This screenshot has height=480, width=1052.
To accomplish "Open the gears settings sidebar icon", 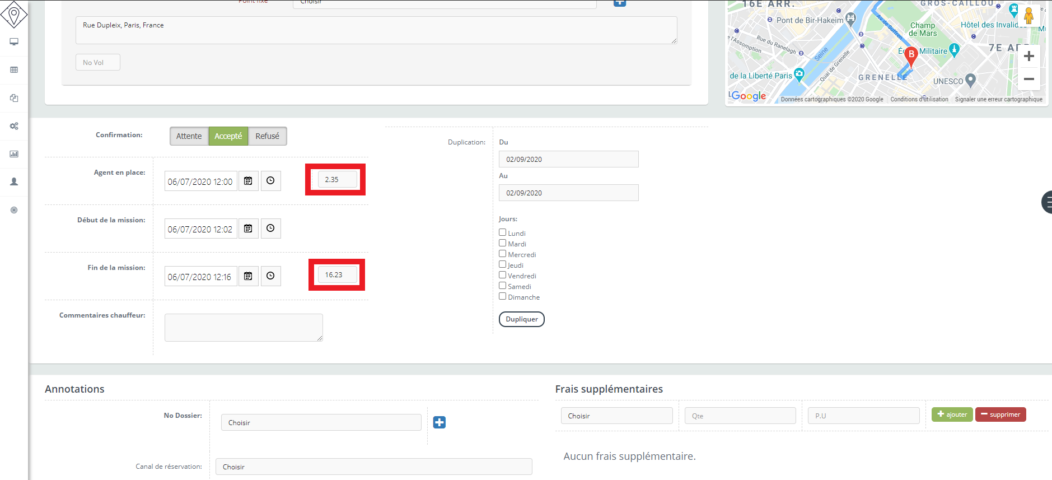I will (x=14, y=126).
